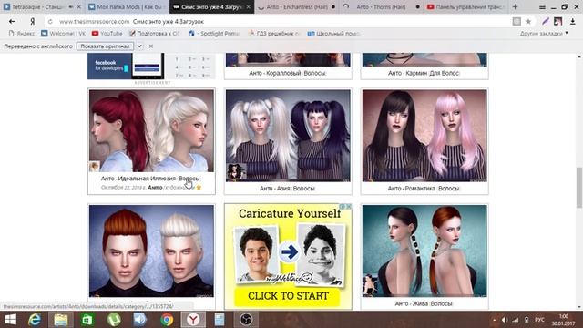Click the 'Анто' artist name under Идеальная Иллюзия
The image size is (583, 328).
[x=155, y=187]
